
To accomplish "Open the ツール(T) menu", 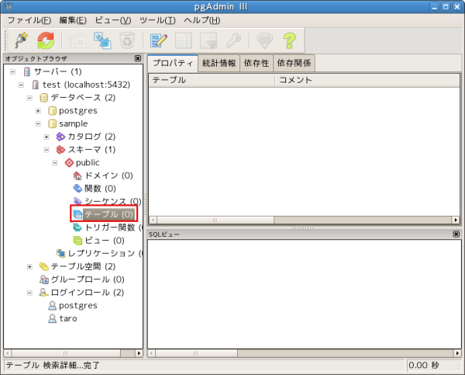I will 157,20.
